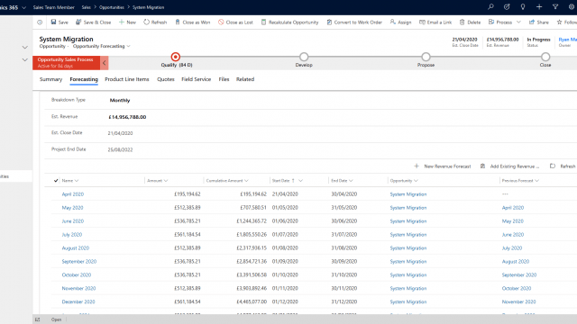The width and height of the screenshot is (577, 324).
Task: Click Convert to Work Order command
Action: point(354,22)
